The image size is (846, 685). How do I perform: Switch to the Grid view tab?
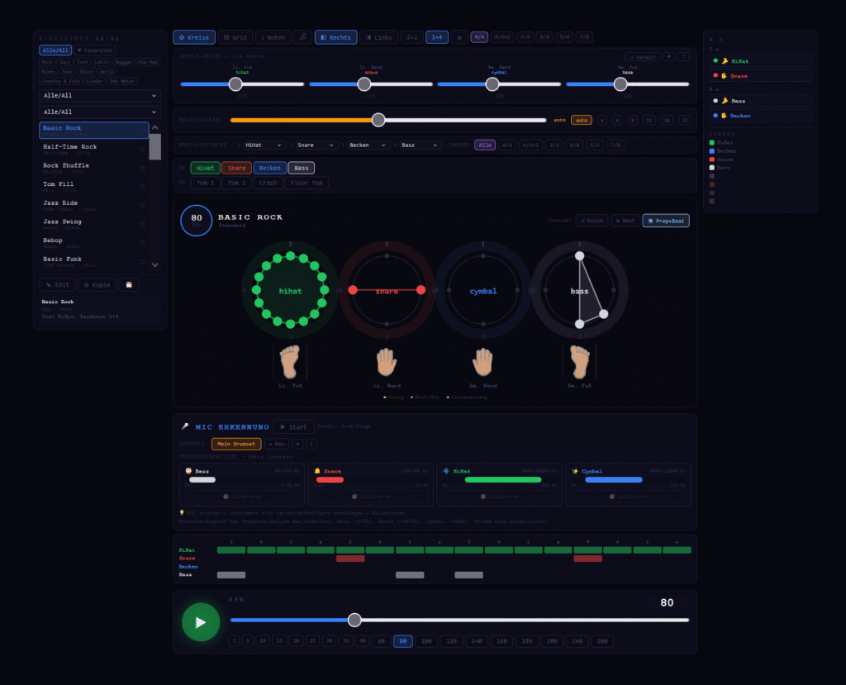coord(235,37)
